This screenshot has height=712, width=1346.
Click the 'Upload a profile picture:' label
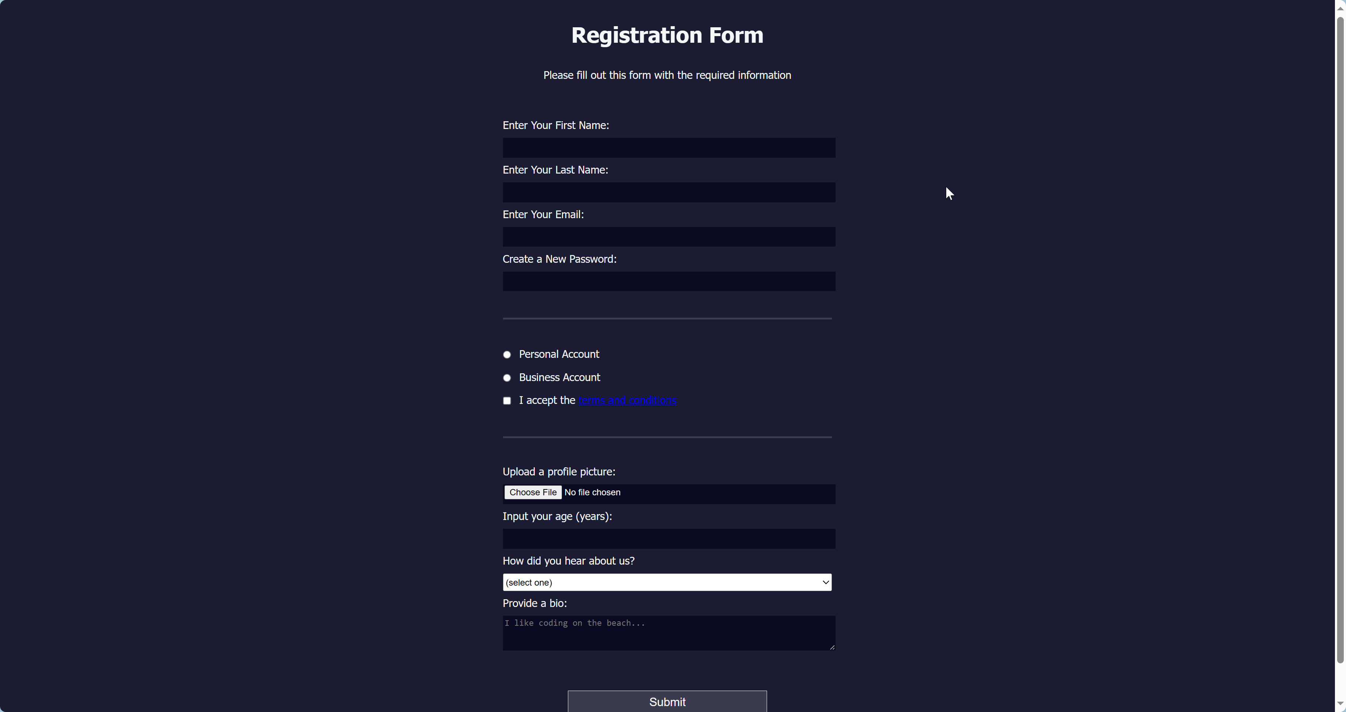click(559, 472)
